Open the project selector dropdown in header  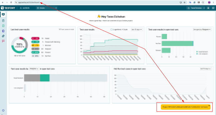(47, 8)
